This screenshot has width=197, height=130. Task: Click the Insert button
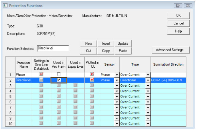pyautogui.click(x=106, y=44)
